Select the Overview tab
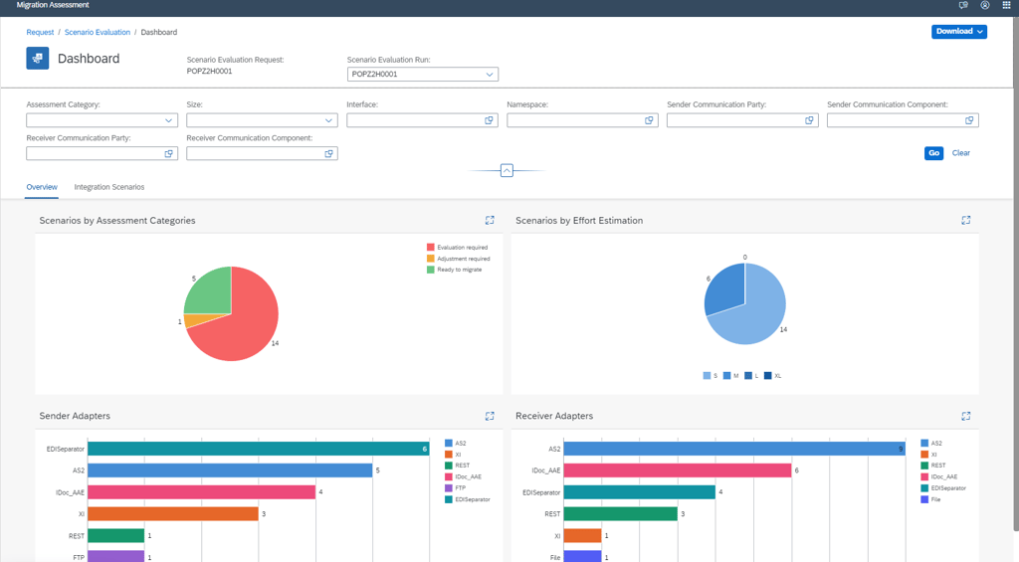Image resolution: width=1019 pixels, height=562 pixels. pos(42,187)
